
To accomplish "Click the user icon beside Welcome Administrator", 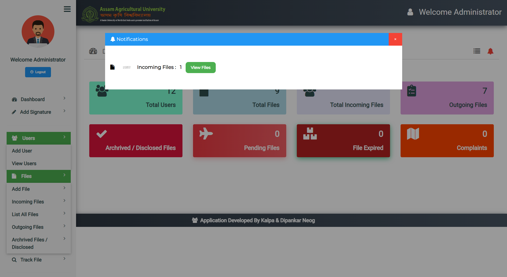I will pos(410,12).
